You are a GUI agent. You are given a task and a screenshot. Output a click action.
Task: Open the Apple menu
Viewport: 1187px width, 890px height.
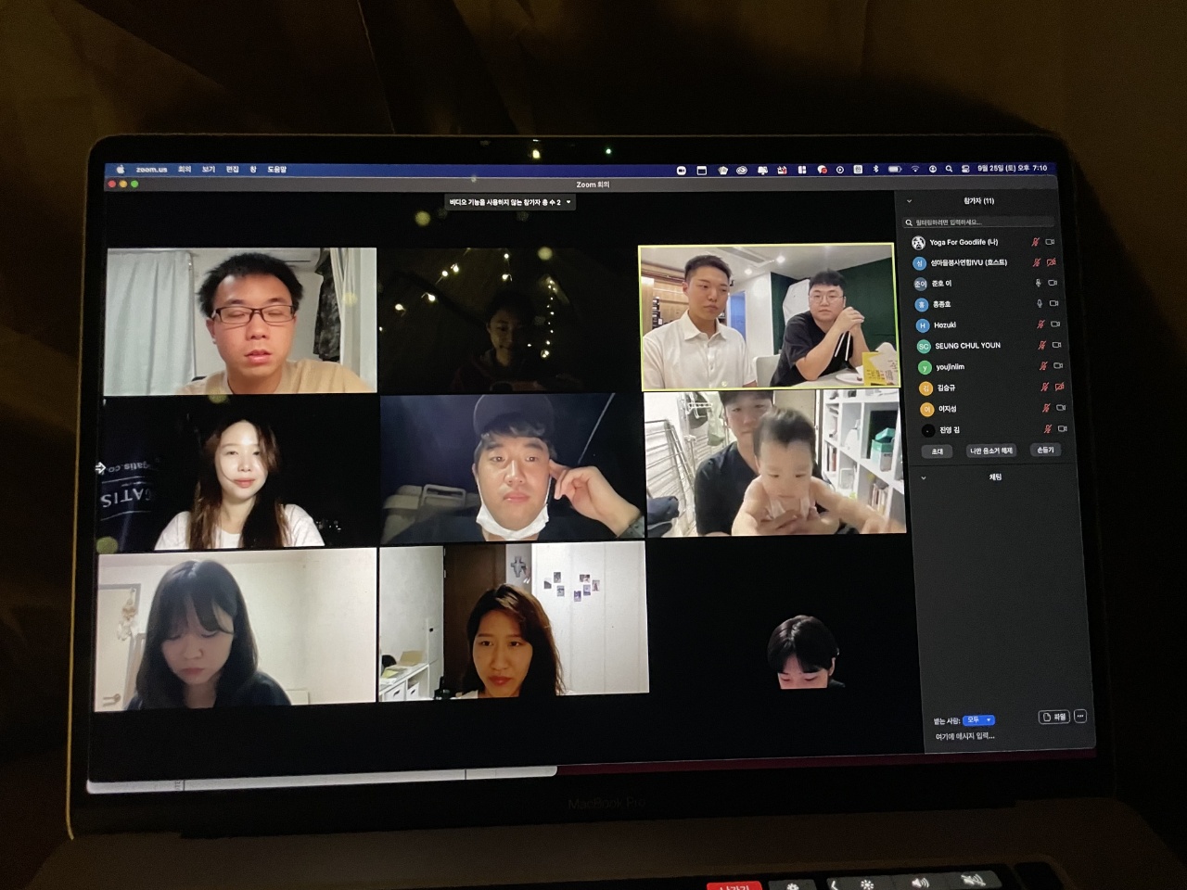pyautogui.click(x=120, y=170)
